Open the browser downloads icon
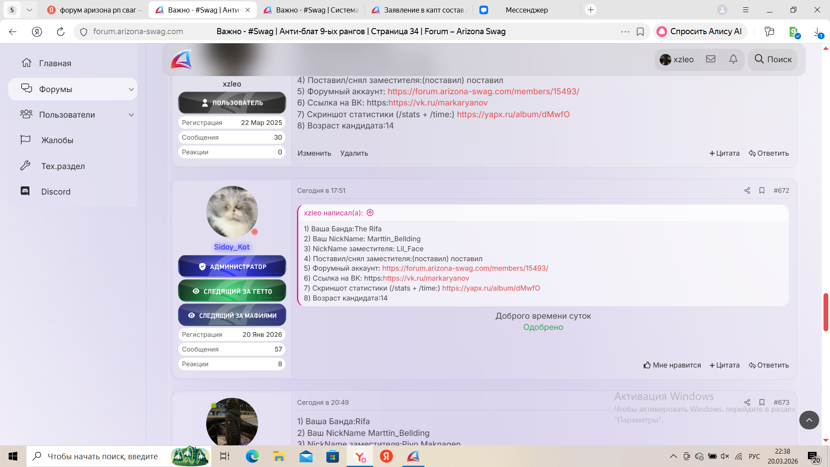 point(817,32)
